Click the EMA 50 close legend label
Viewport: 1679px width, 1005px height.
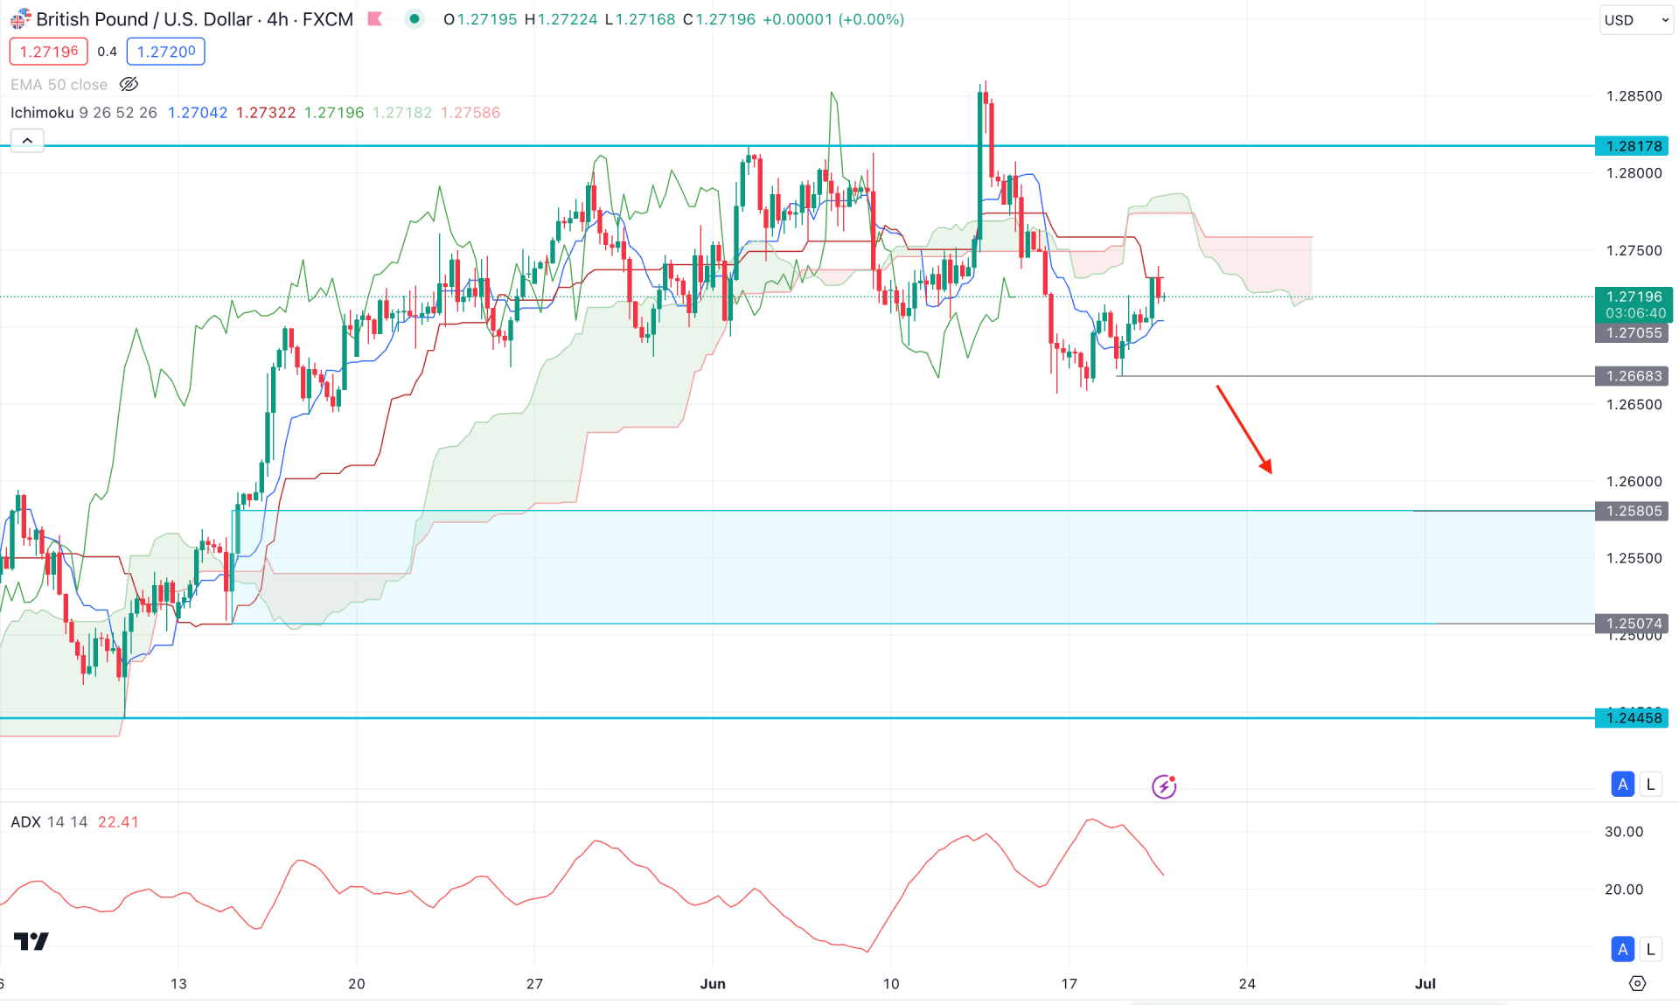pos(59,84)
